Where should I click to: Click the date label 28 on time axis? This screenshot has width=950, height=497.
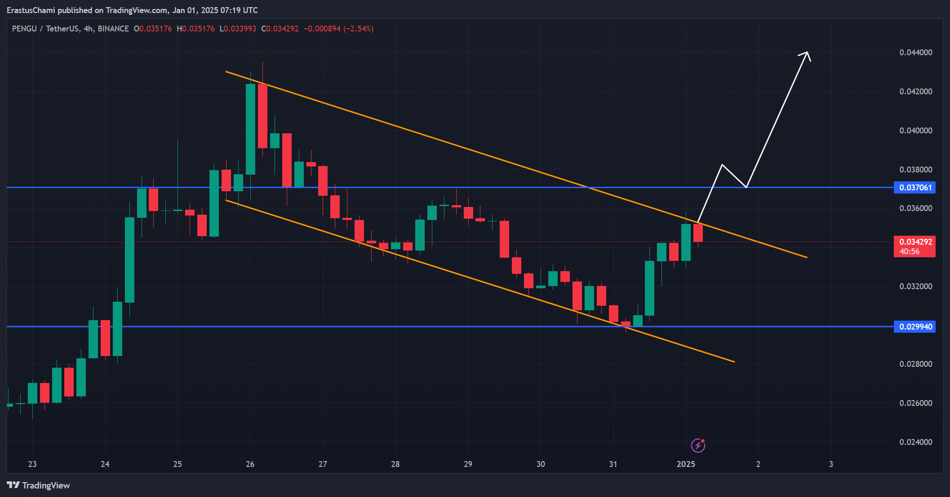(395, 464)
